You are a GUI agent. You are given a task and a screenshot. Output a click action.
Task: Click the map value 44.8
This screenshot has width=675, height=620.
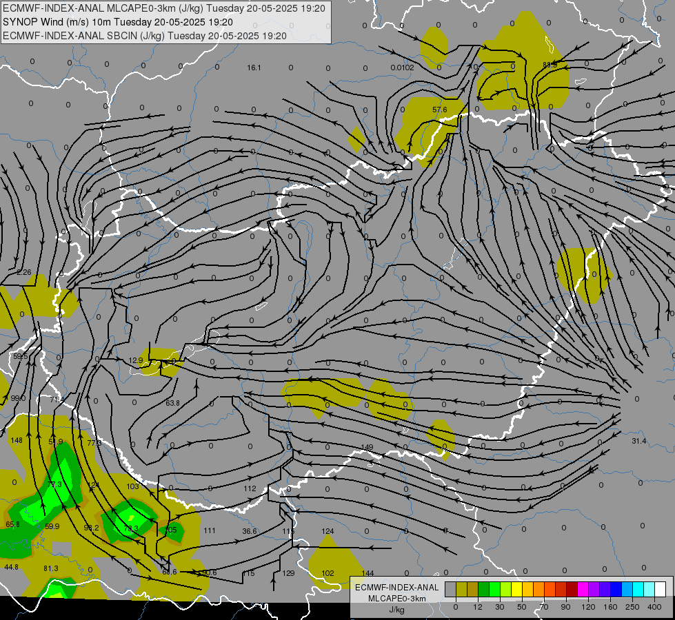(11, 567)
